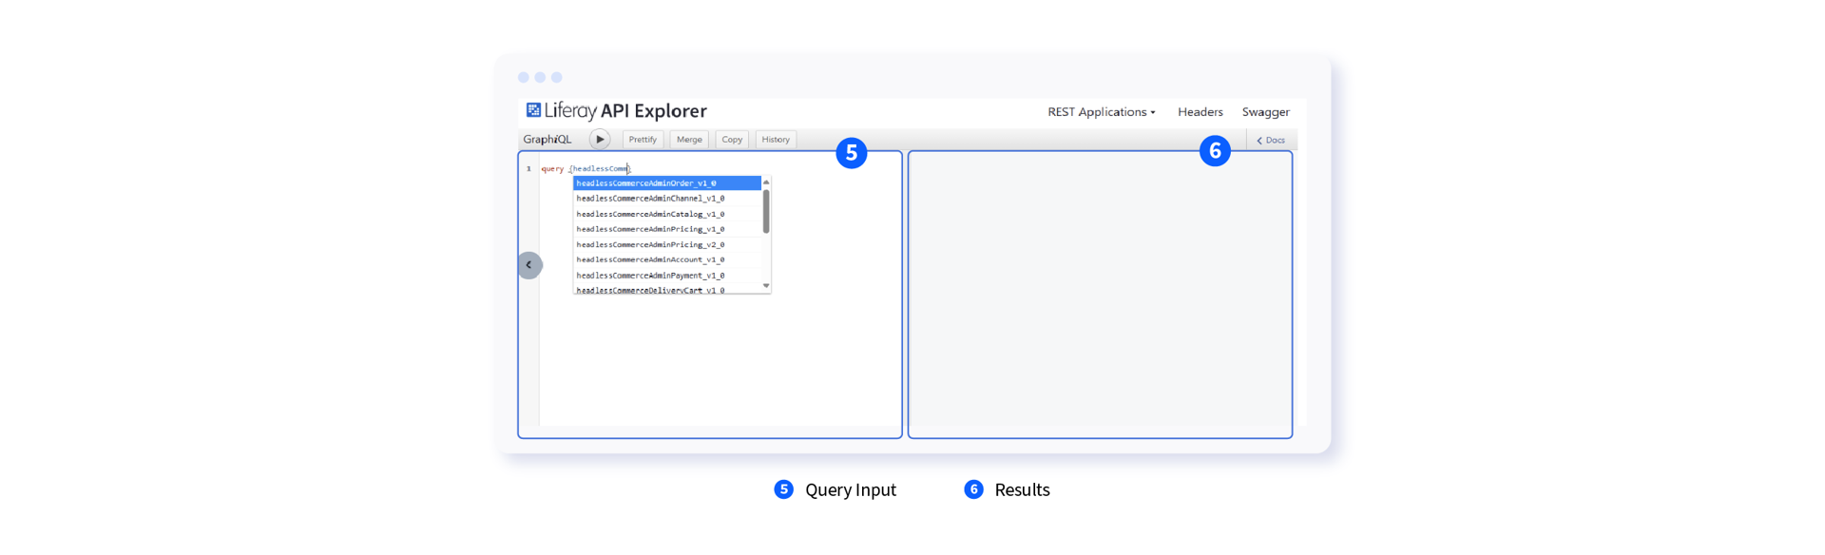Click the autocomplete list scrollbar thumb

(x=766, y=211)
